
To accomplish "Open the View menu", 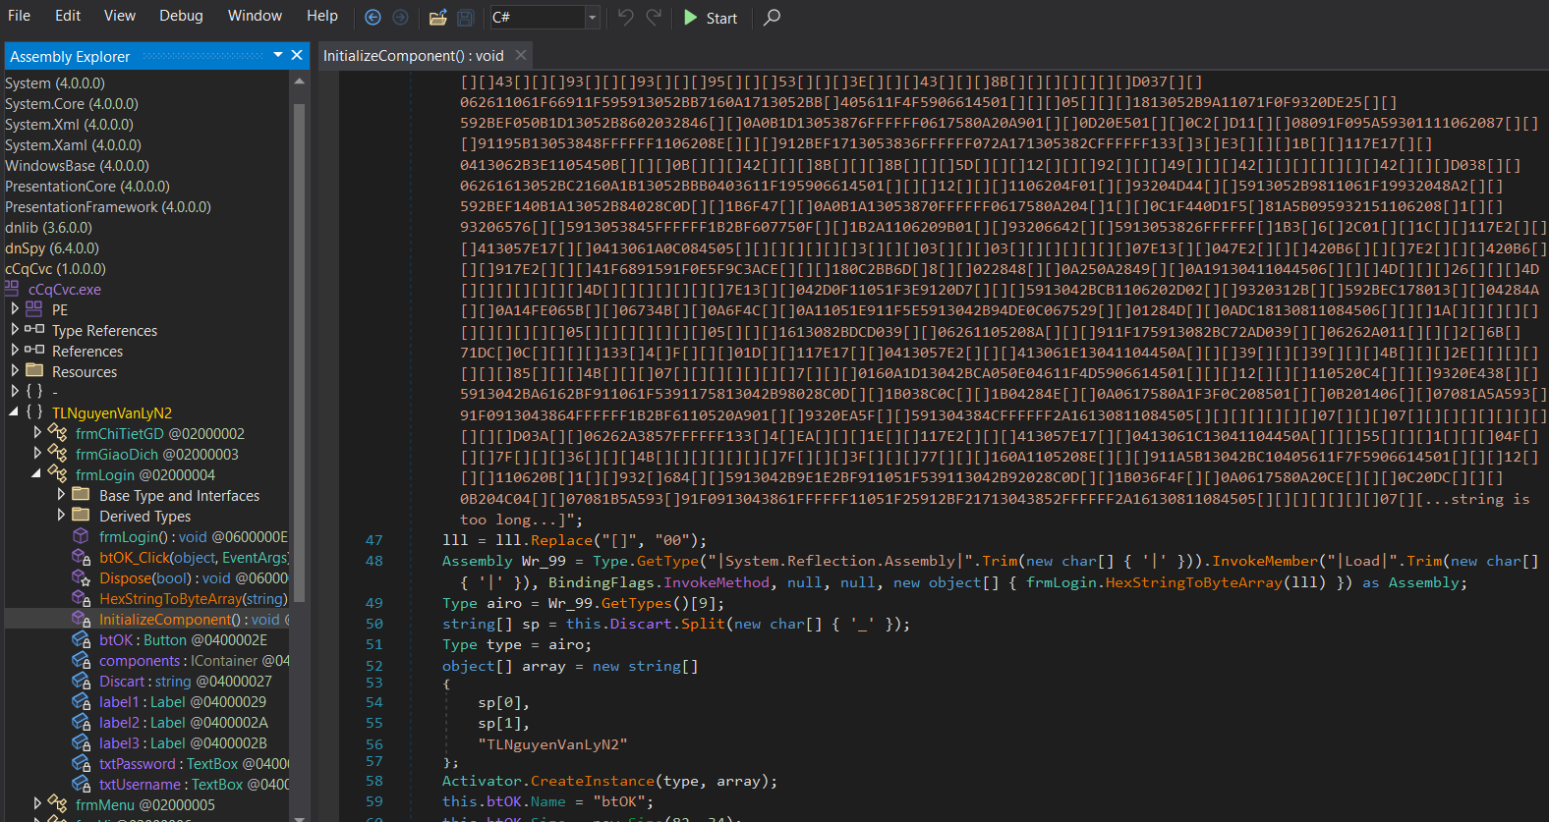I will point(120,16).
